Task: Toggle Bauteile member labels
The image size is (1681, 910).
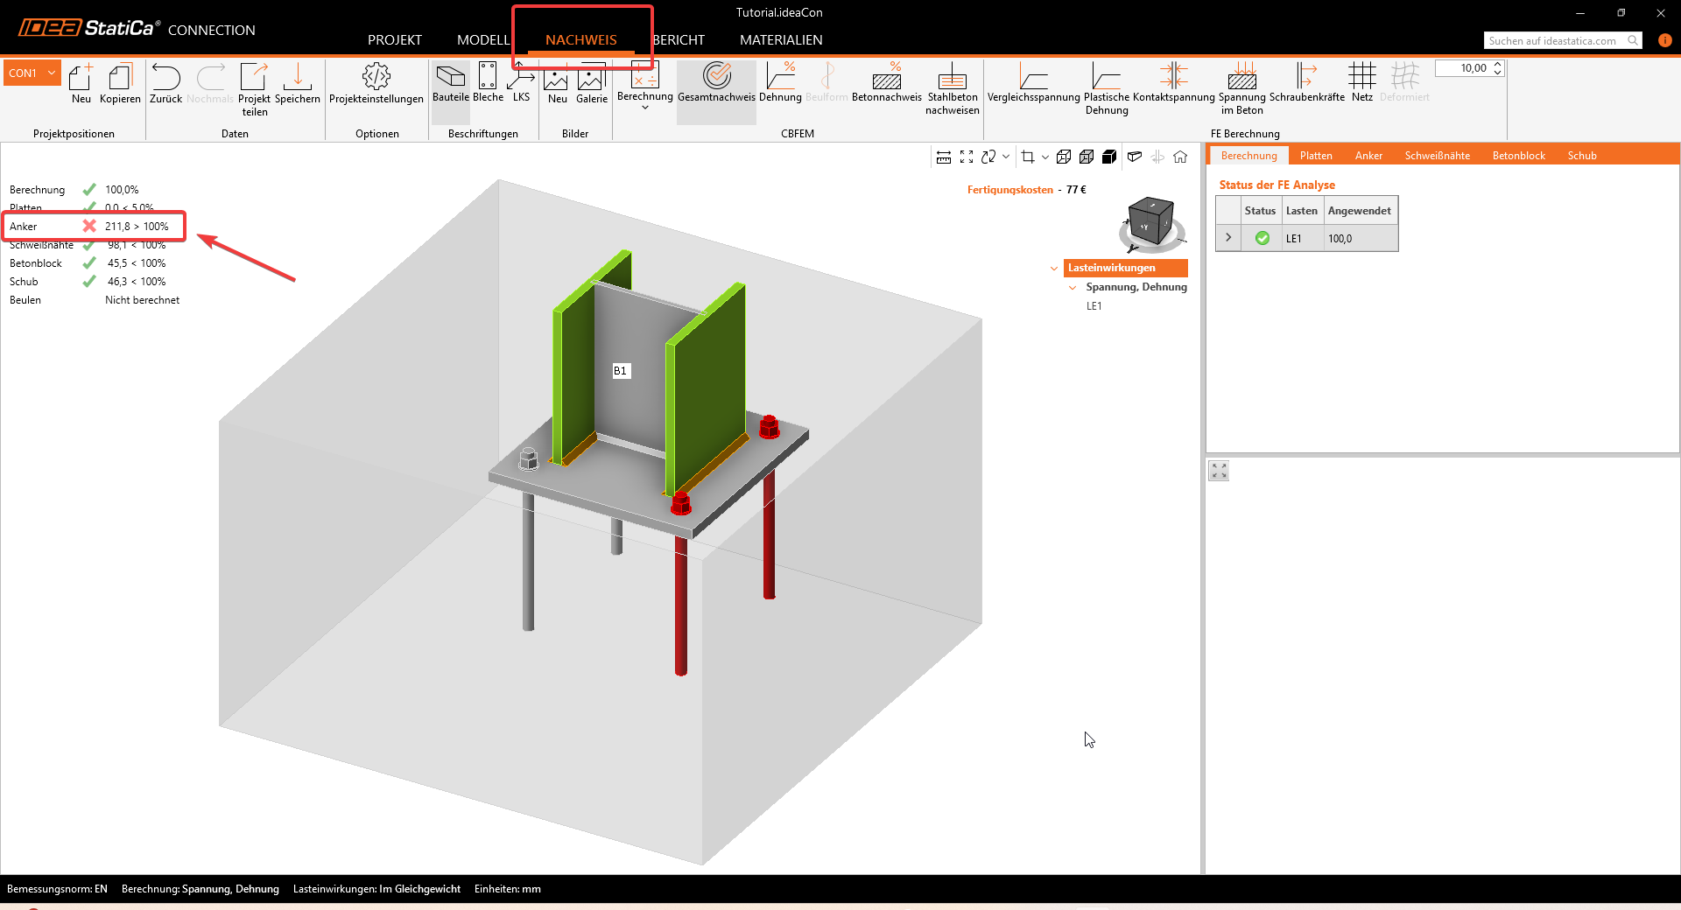Action: (x=450, y=80)
